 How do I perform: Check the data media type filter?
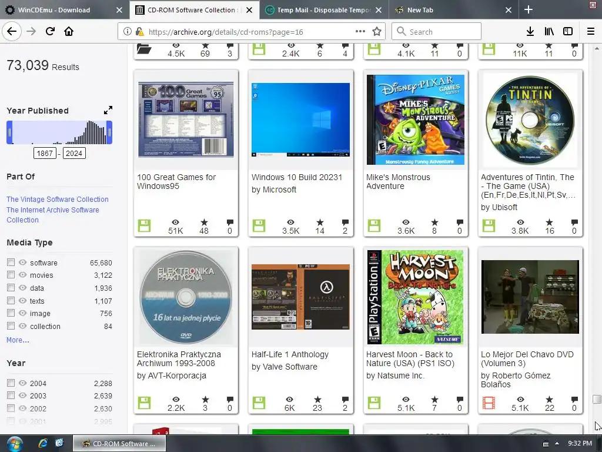pyautogui.click(x=11, y=287)
